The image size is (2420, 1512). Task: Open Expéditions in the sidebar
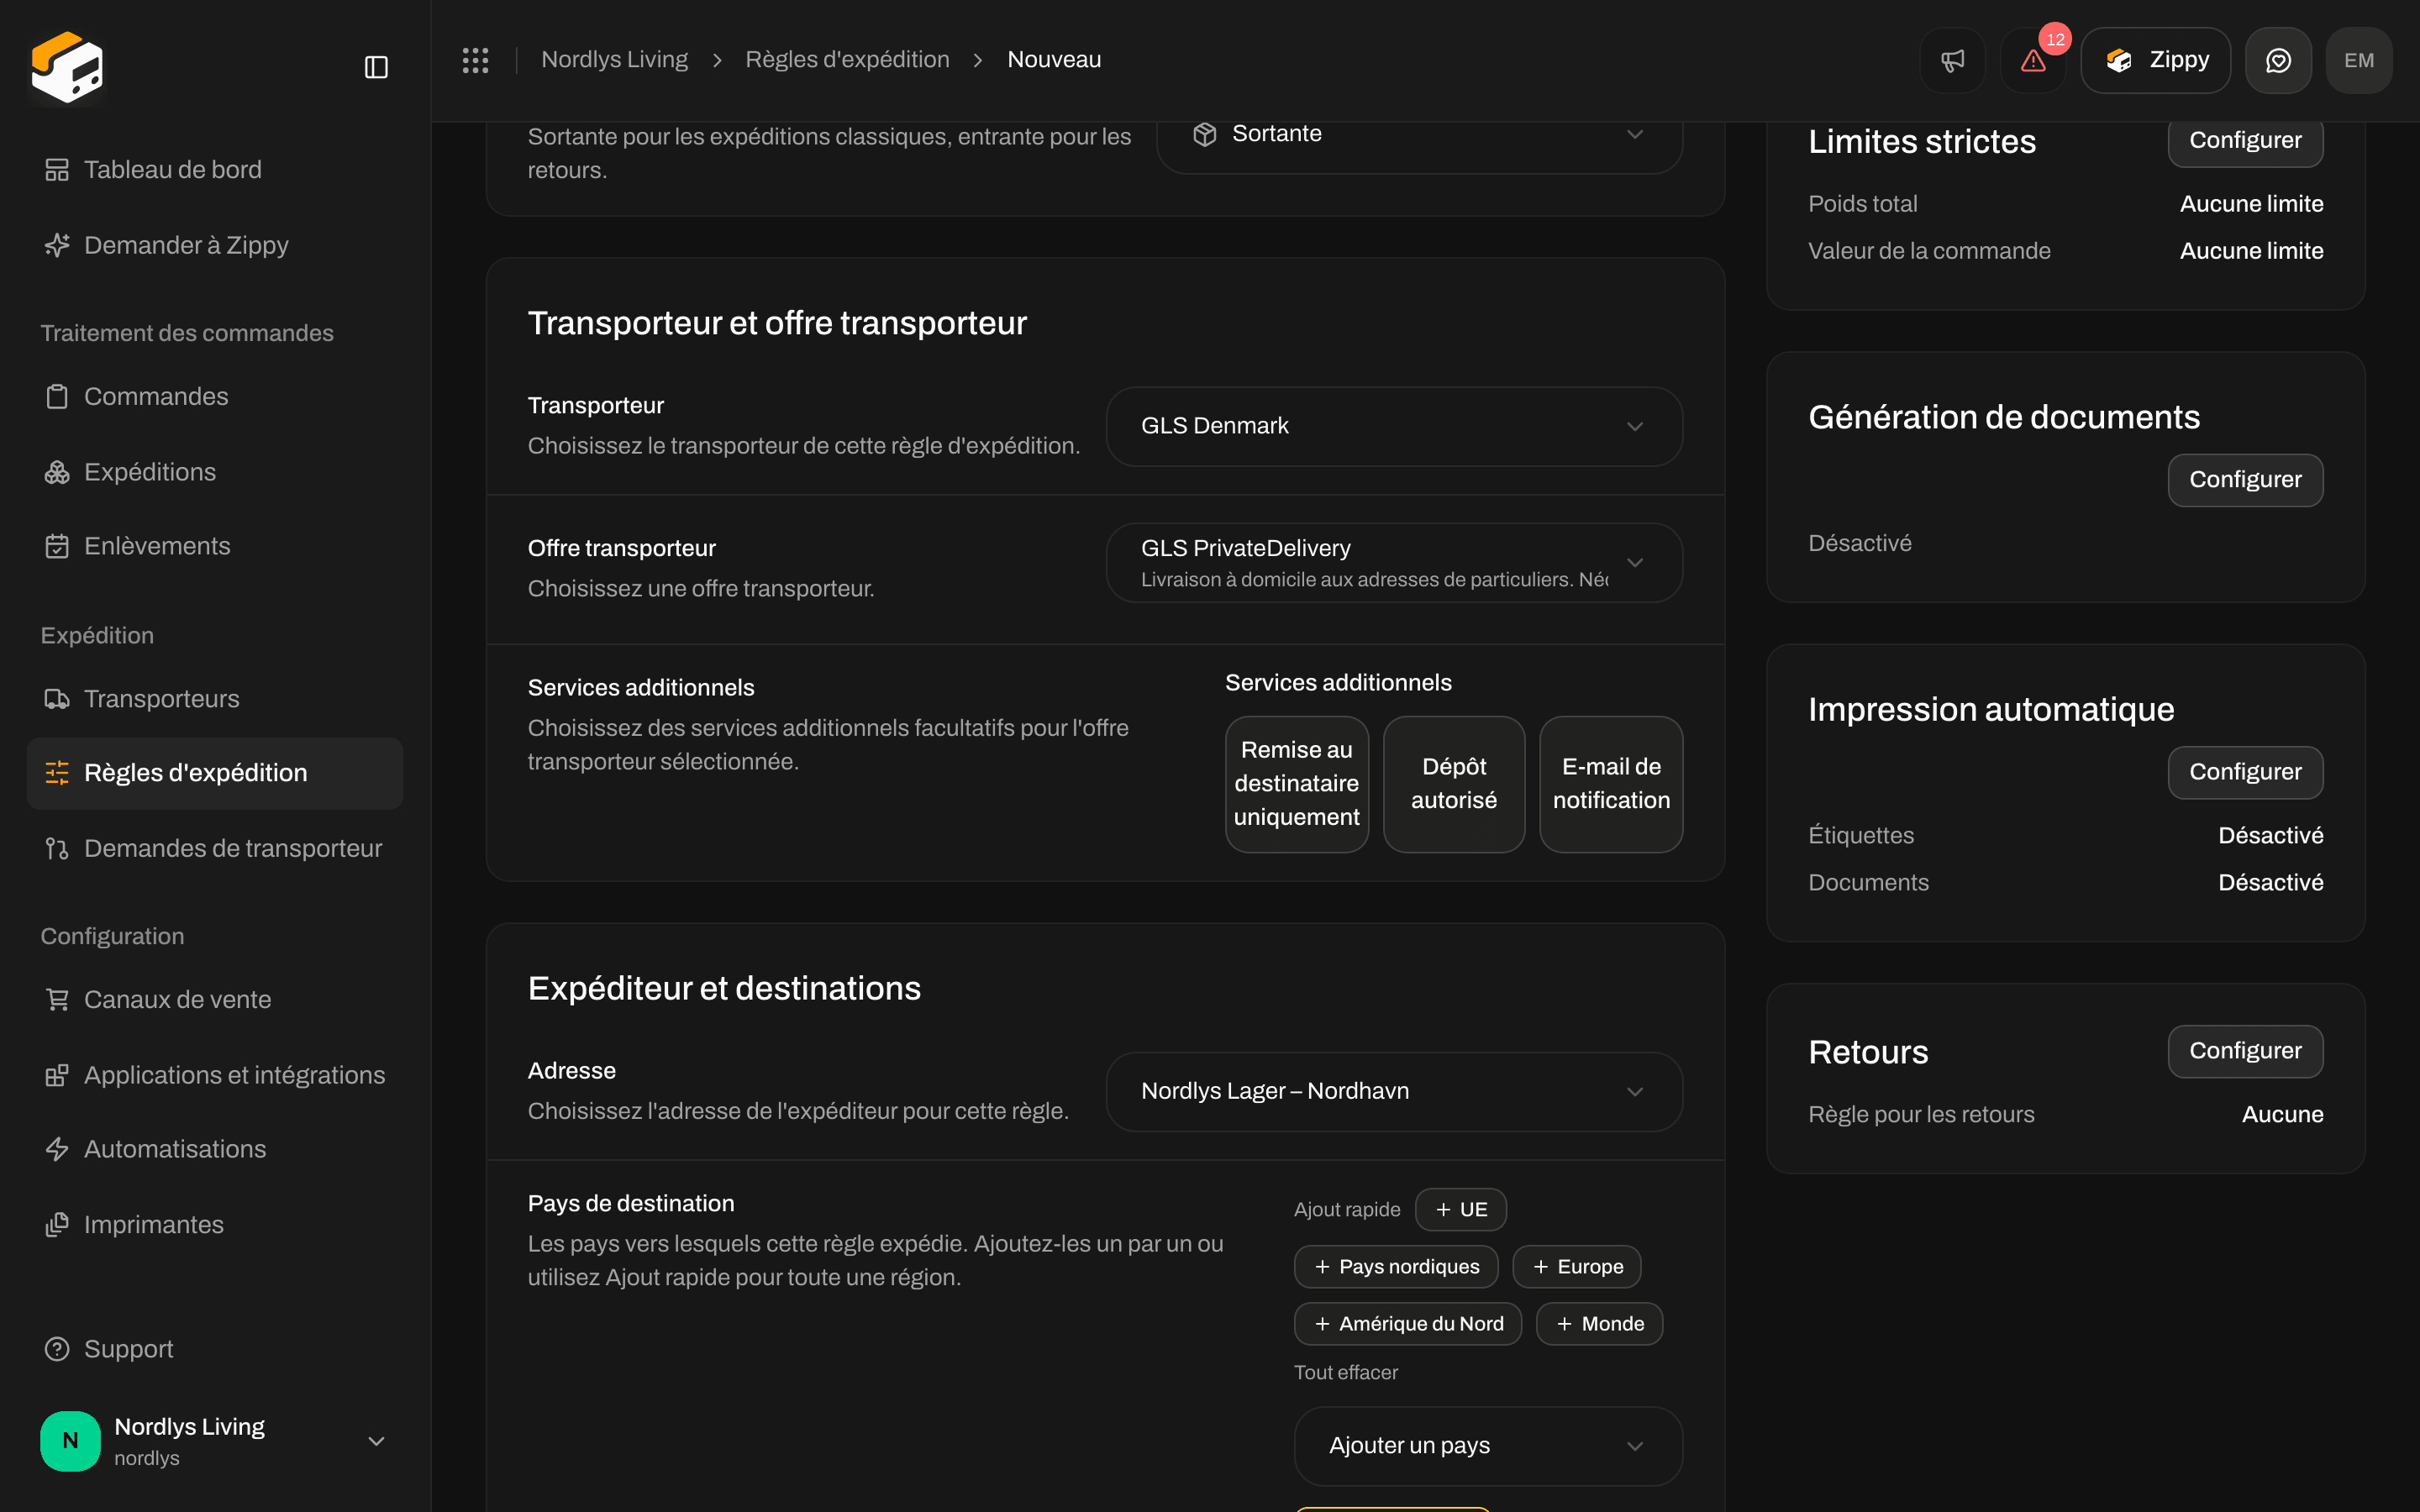coord(215,472)
